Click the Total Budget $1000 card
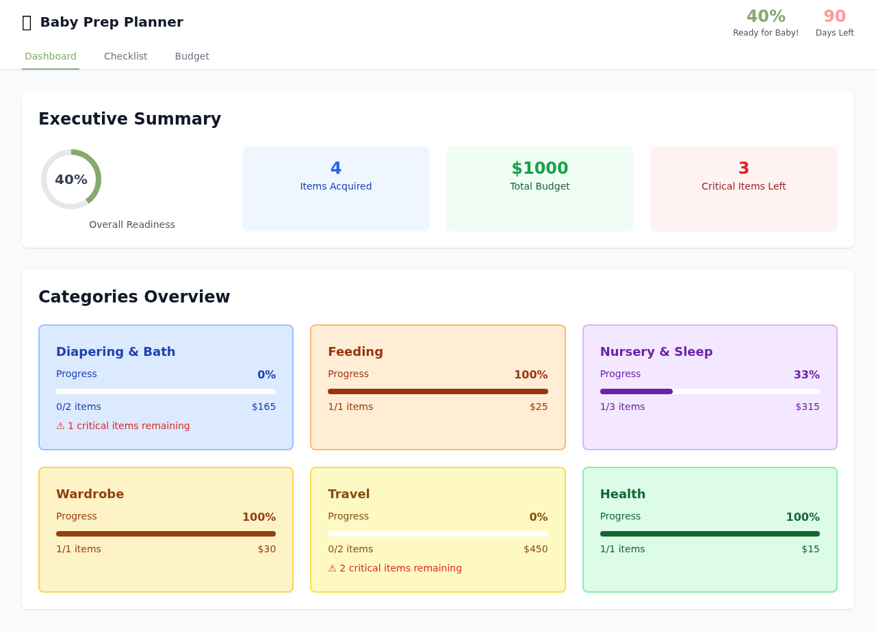Screen dimensions: 876x631 [x=539, y=188]
